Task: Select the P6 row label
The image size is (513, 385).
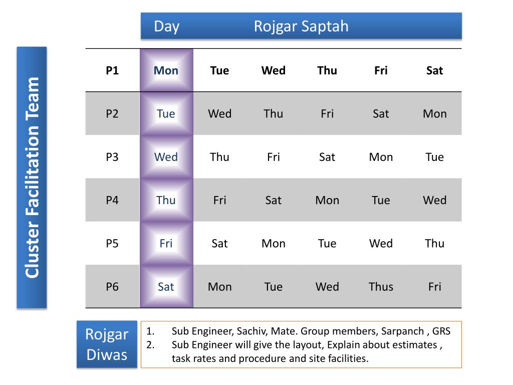Action: 112,286
